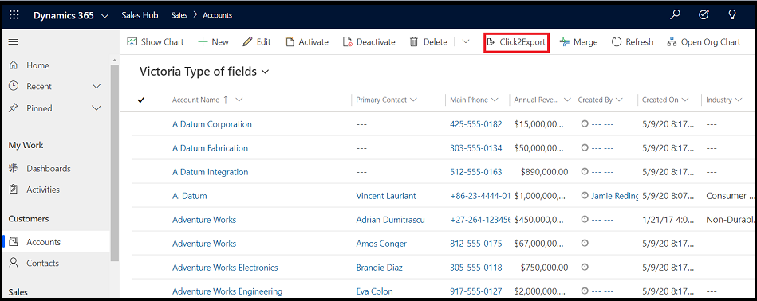Viewport: 757px width, 301px height.
Task: Open the Brandie Diaz contact link
Action: pos(379,268)
